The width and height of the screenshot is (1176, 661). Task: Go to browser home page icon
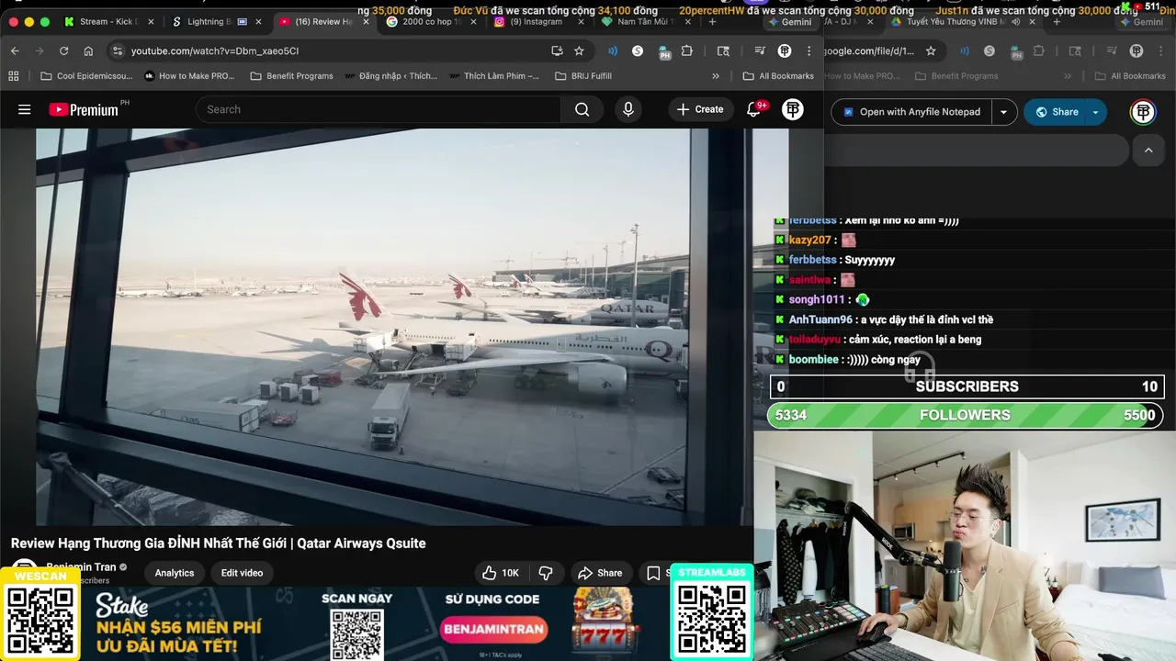pyautogui.click(x=88, y=51)
